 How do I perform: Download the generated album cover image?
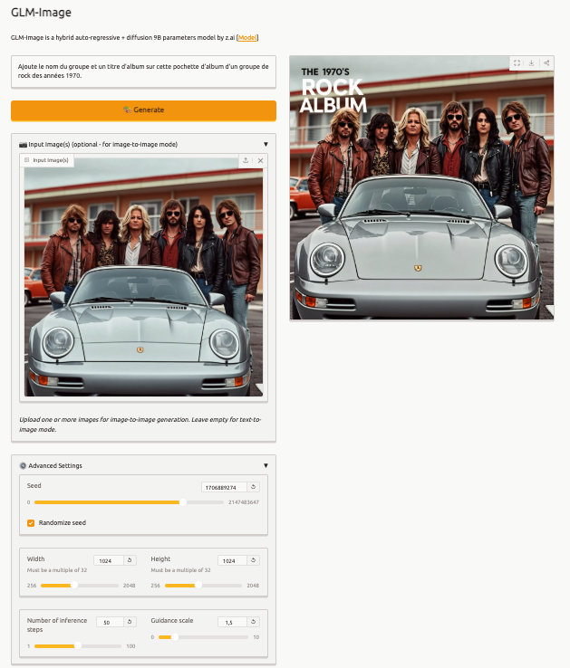click(x=532, y=63)
